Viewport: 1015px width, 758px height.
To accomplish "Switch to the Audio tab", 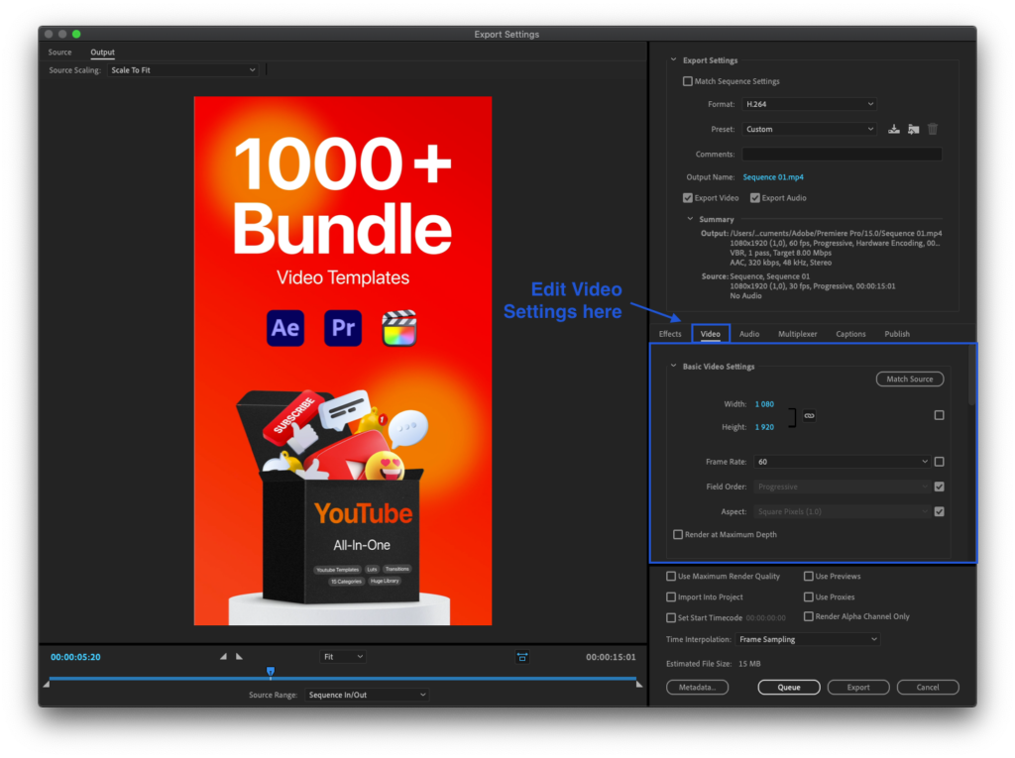I will [749, 334].
